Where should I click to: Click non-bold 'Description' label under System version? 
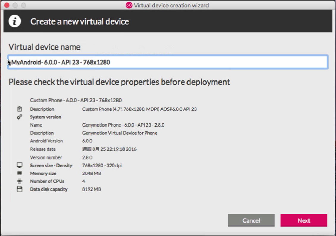[42, 133]
